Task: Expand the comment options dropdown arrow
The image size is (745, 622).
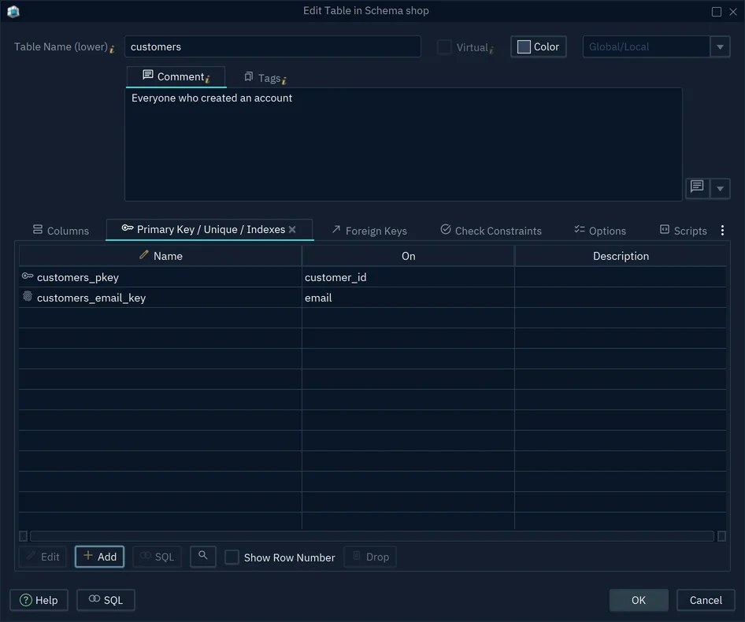Action: coord(720,188)
